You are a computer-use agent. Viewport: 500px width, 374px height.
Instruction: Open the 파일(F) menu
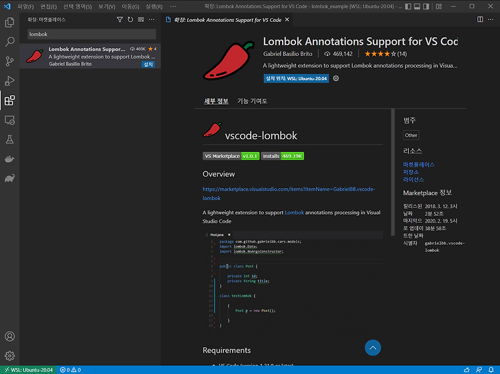(x=25, y=7)
